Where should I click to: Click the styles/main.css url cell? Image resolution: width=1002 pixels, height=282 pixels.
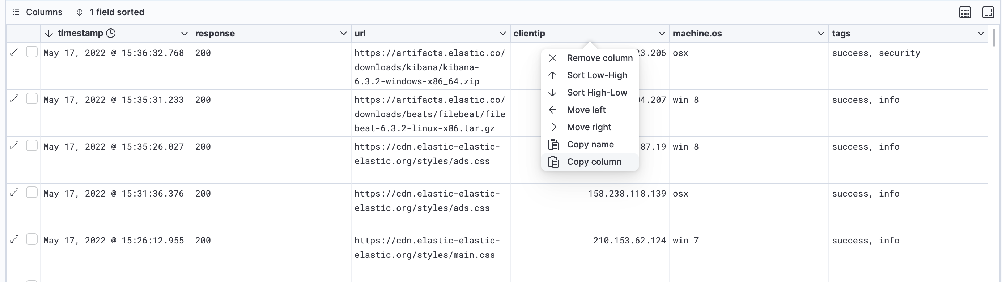click(x=430, y=254)
